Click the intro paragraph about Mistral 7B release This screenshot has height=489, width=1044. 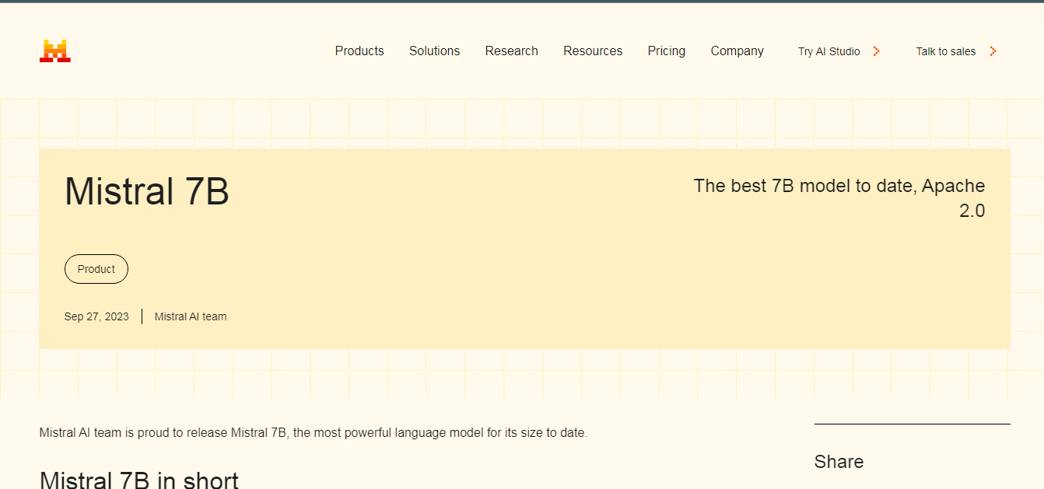coord(314,432)
